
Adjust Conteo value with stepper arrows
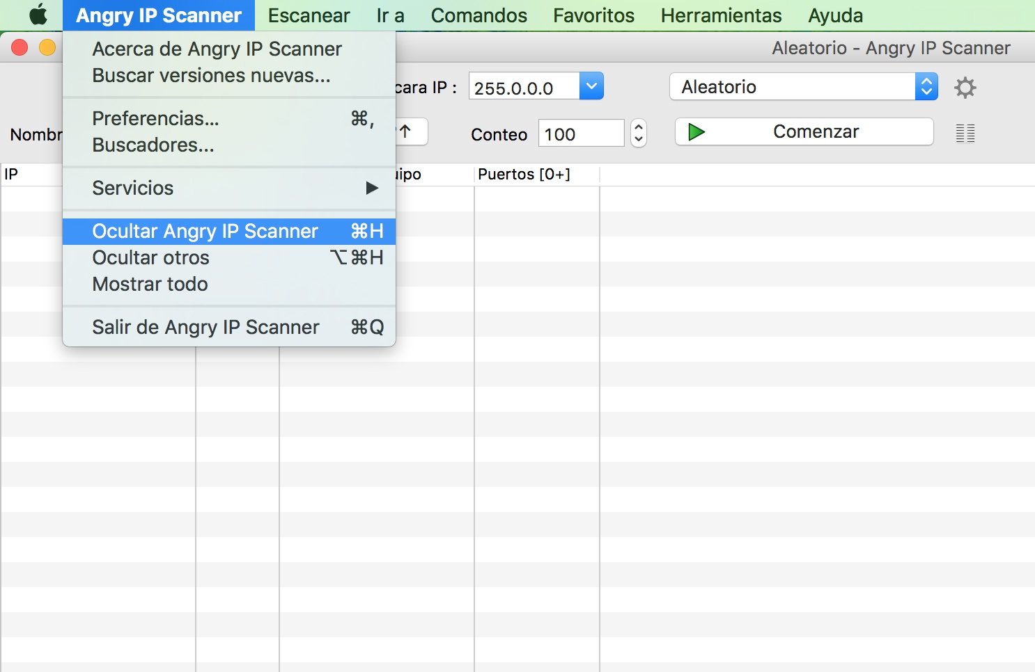(638, 132)
